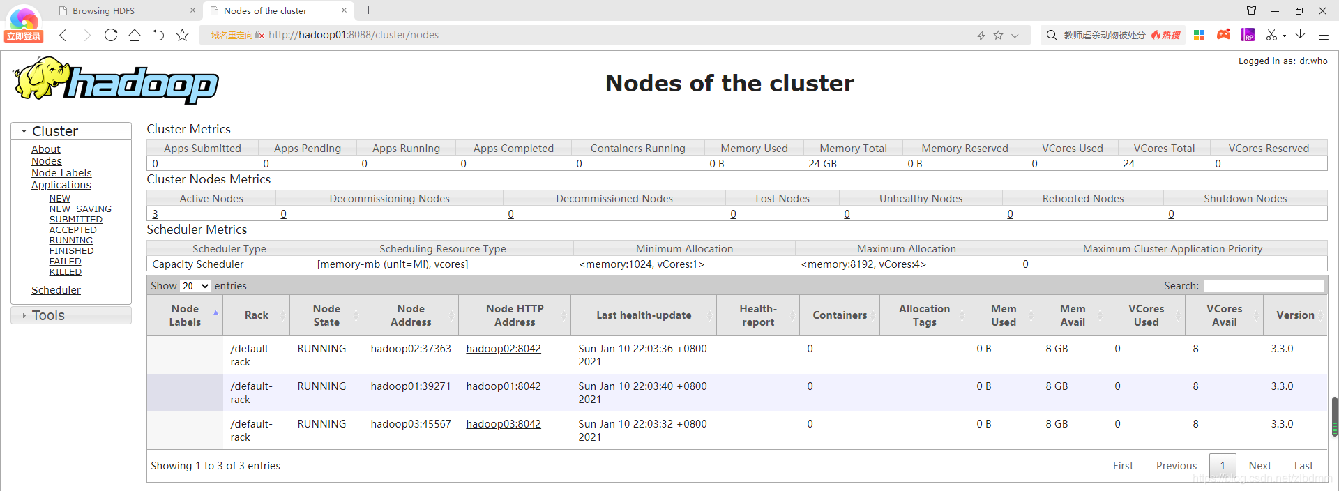Image resolution: width=1339 pixels, height=491 pixels.
Task: Open the Nodes link in sidebar
Action: point(47,161)
